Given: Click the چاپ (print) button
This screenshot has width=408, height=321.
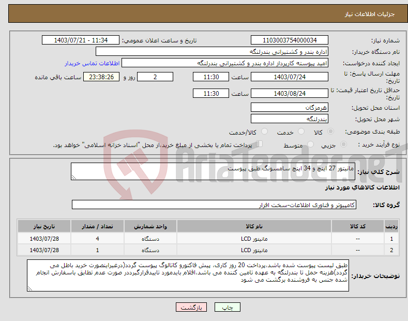Looking at the screenshot, I should tap(227, 308).
